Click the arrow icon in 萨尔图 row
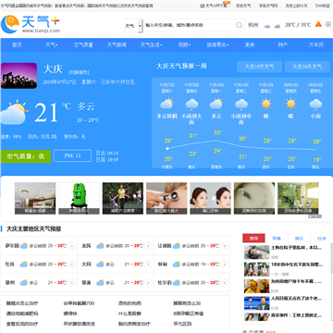Screen dimensions: 333x333 click(x=72, y=246)
